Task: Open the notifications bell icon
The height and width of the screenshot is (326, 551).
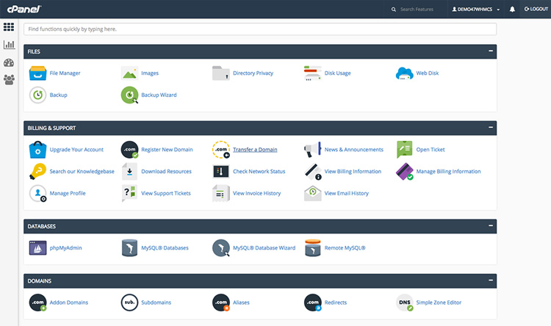Action: [512, 9]
